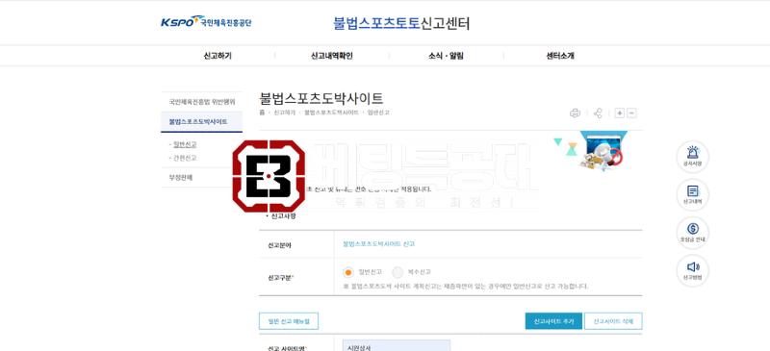This screenshot has width=770, height=351.
Task: Click the 불법스포츠토토신고센터 site title
Action: 401,23
